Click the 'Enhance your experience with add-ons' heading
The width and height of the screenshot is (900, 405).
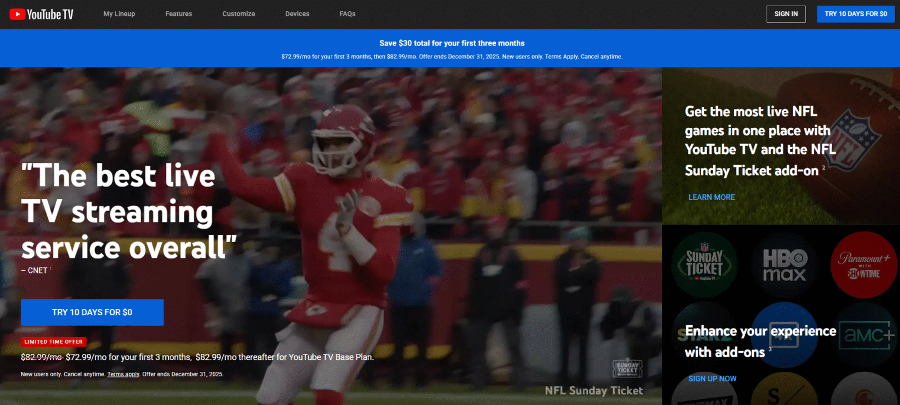click(760, 342)
